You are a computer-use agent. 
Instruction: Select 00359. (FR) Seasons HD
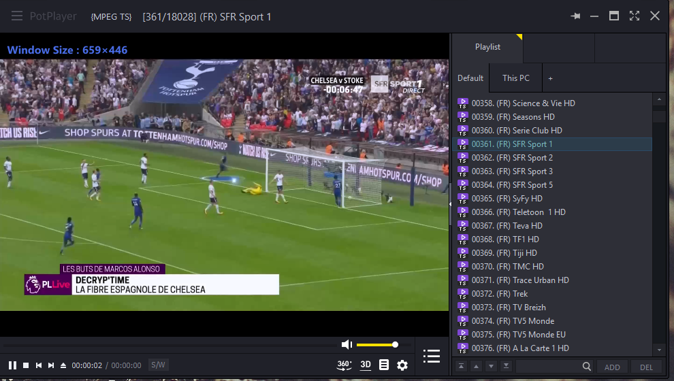click(x=552, y=117)
